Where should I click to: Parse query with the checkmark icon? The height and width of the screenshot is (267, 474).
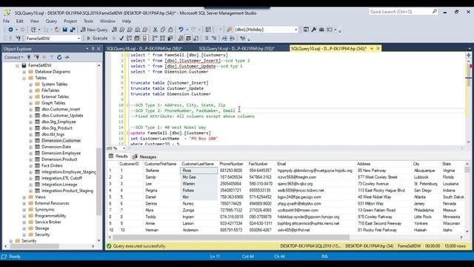point(121,39)
